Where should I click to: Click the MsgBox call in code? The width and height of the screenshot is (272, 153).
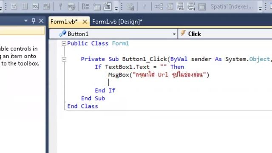119,75
